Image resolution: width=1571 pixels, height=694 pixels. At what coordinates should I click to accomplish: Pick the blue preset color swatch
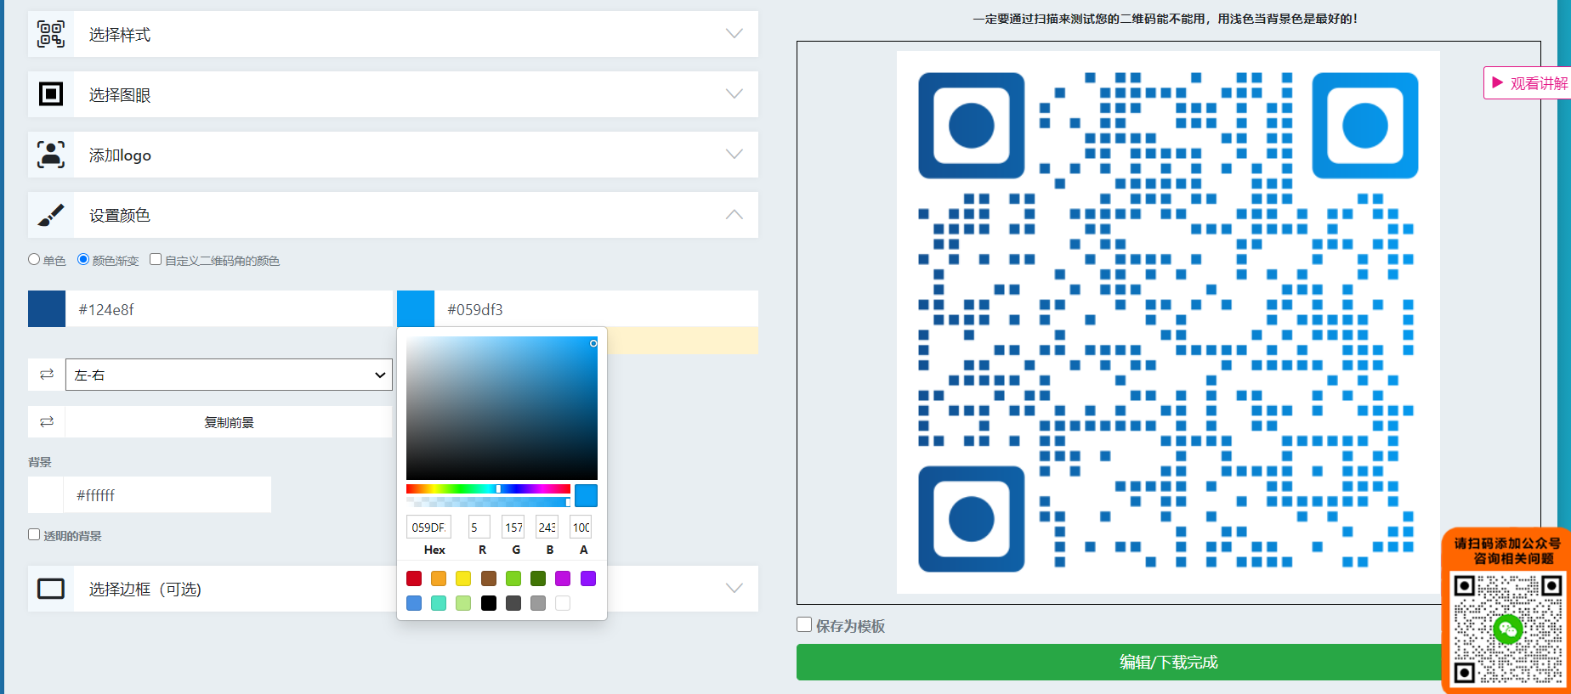[414, 603]
